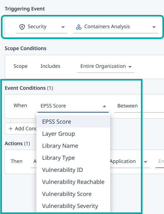Open the Entire Organization scope dropdown

click(106, 67)
